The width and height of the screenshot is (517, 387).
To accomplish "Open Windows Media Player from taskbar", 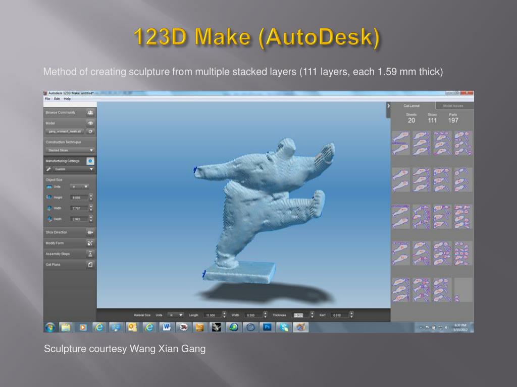I will tap(82, 327).
